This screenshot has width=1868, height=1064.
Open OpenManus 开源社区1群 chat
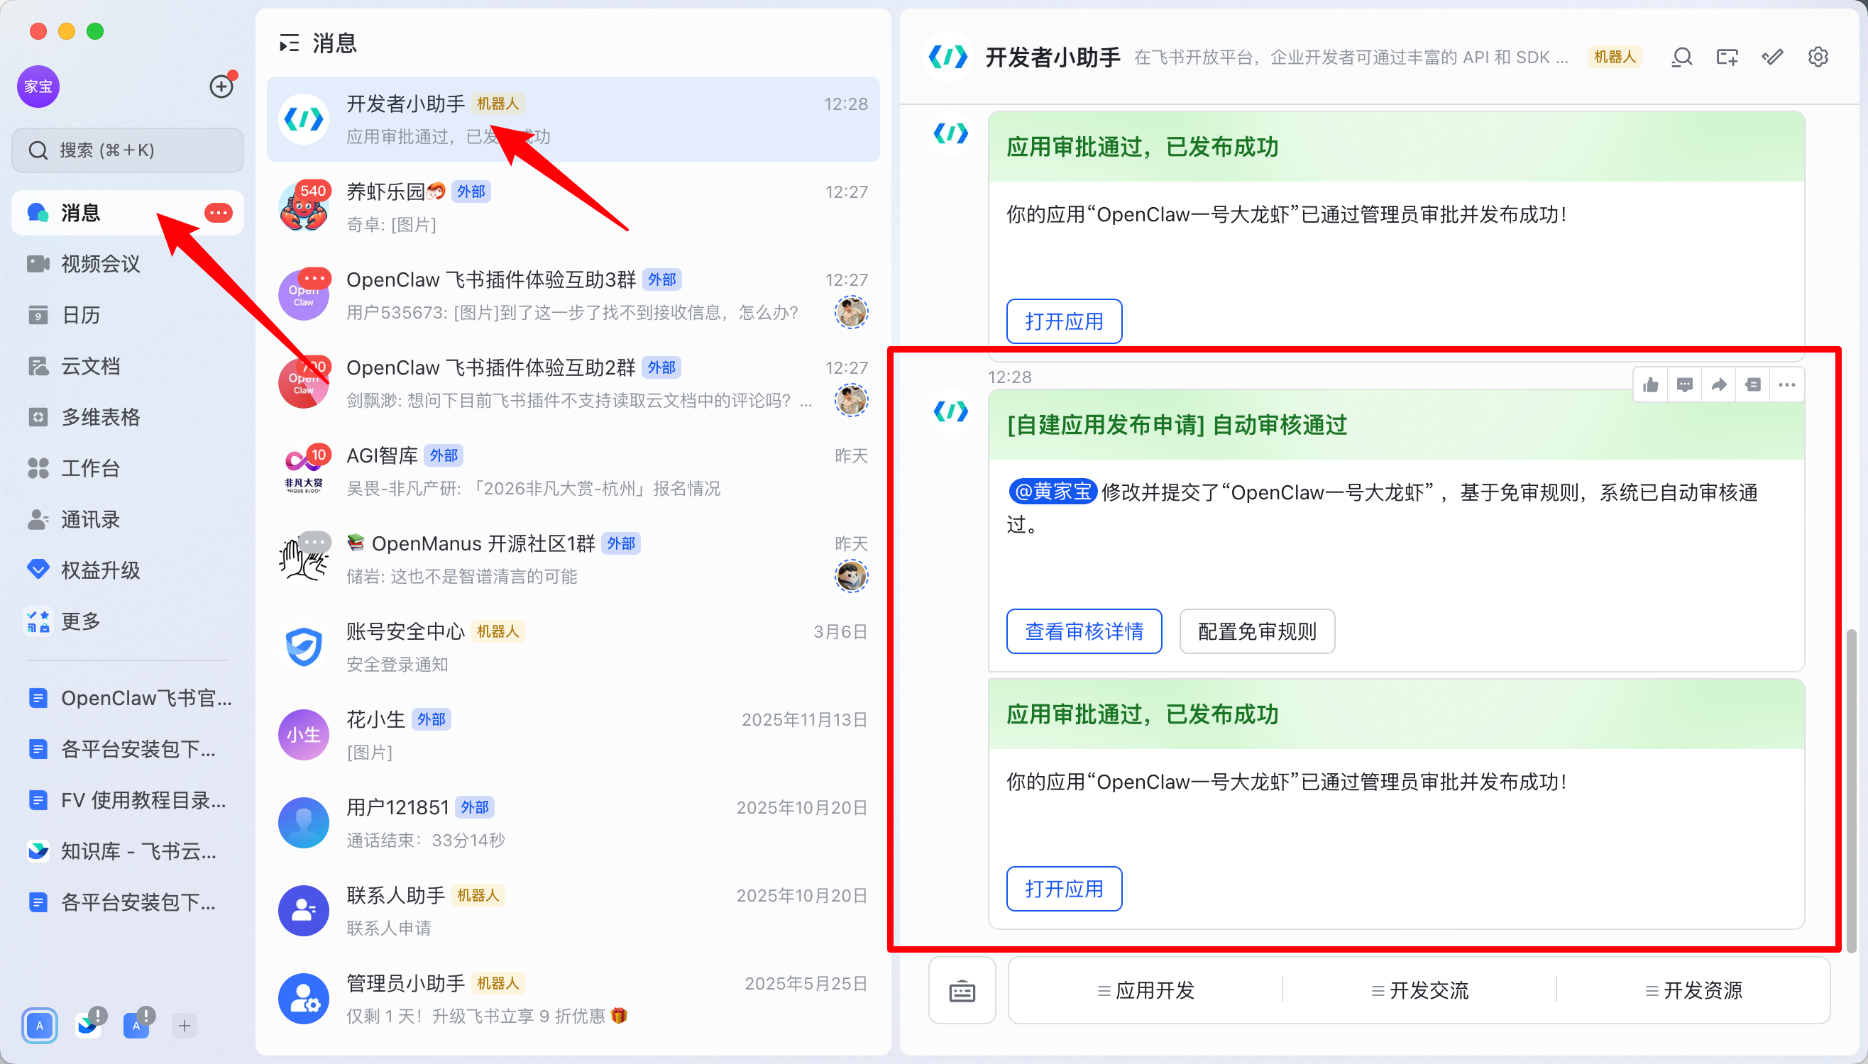[x=573, y=559]
